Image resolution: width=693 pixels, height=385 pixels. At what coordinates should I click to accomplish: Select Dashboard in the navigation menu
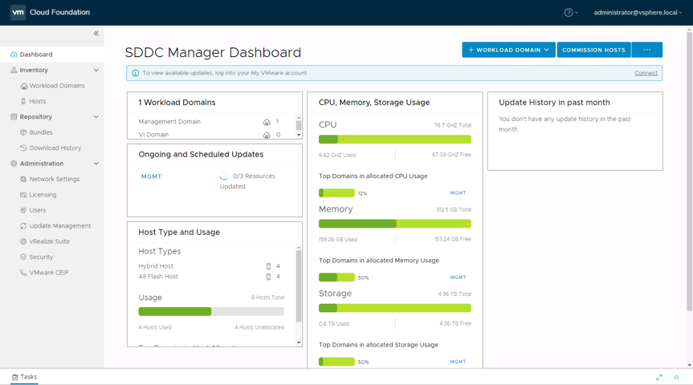point(36,55)
